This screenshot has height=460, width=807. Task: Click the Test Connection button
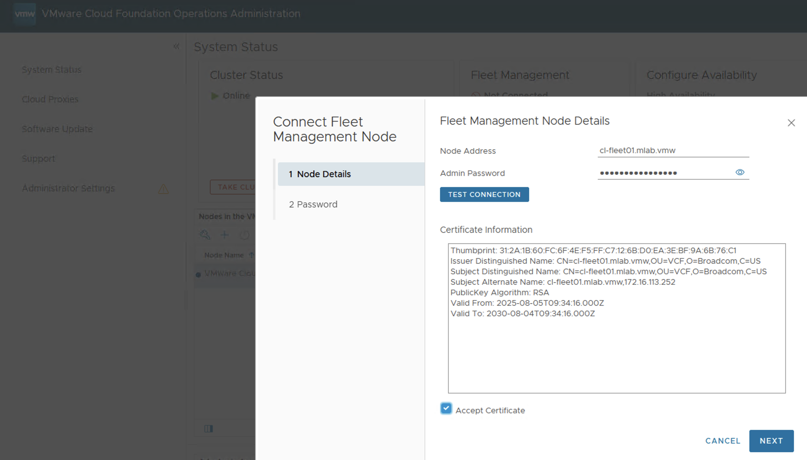coord(484,194)
